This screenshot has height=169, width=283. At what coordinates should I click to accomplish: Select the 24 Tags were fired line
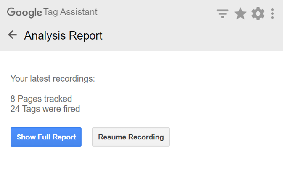point(45,109)
